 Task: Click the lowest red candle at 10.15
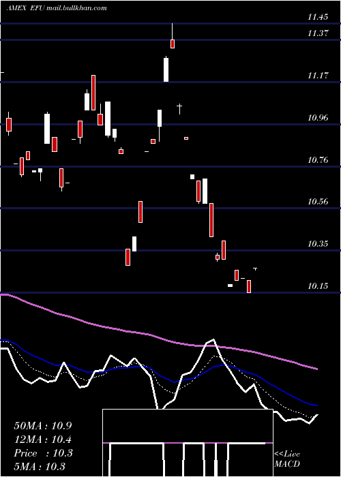249,287
